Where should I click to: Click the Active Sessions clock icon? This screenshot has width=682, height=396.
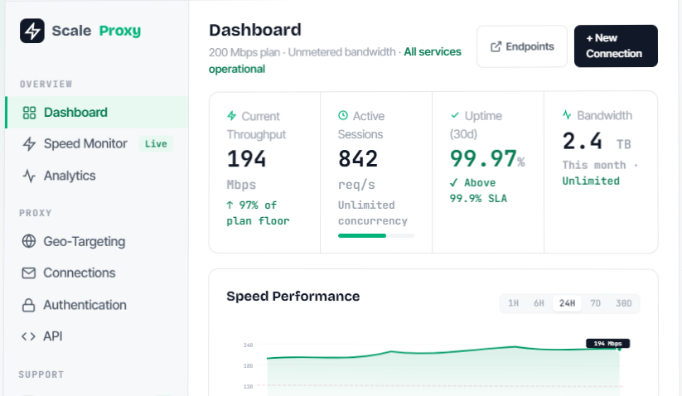click(x=343, y=115)
